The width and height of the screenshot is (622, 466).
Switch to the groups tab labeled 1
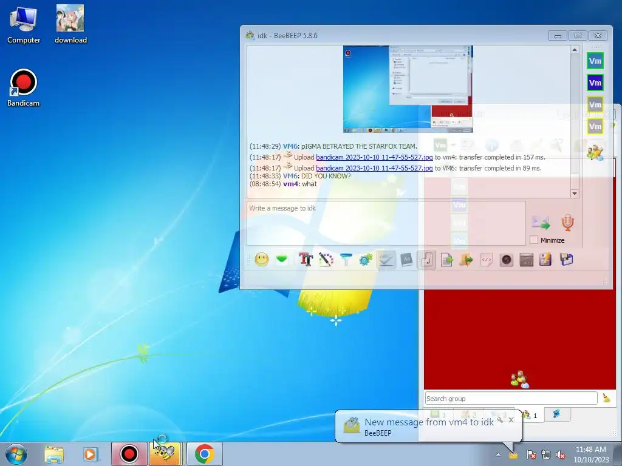coord(531,415)
